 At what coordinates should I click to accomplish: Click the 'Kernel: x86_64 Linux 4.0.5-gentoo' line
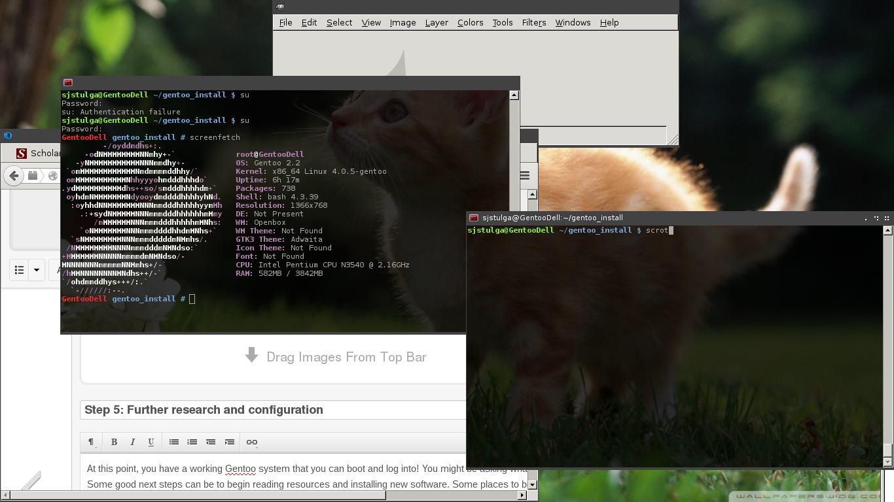pyautogui.click(x=311, y=171)
